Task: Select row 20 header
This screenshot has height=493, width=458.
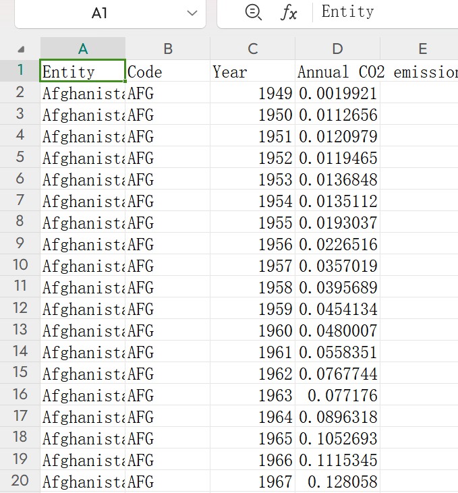Action: point(20,481)
